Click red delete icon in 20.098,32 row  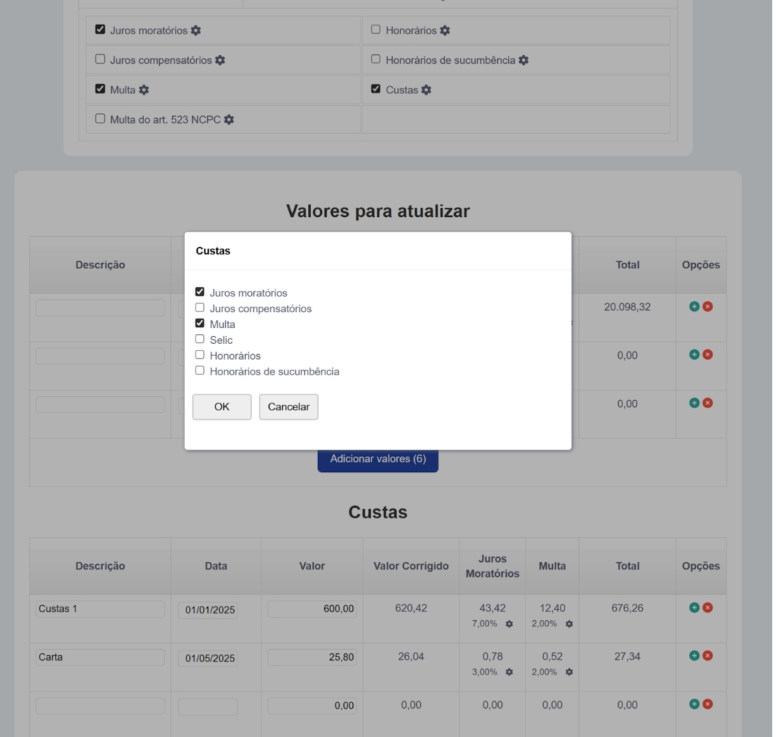pos(708,306)
